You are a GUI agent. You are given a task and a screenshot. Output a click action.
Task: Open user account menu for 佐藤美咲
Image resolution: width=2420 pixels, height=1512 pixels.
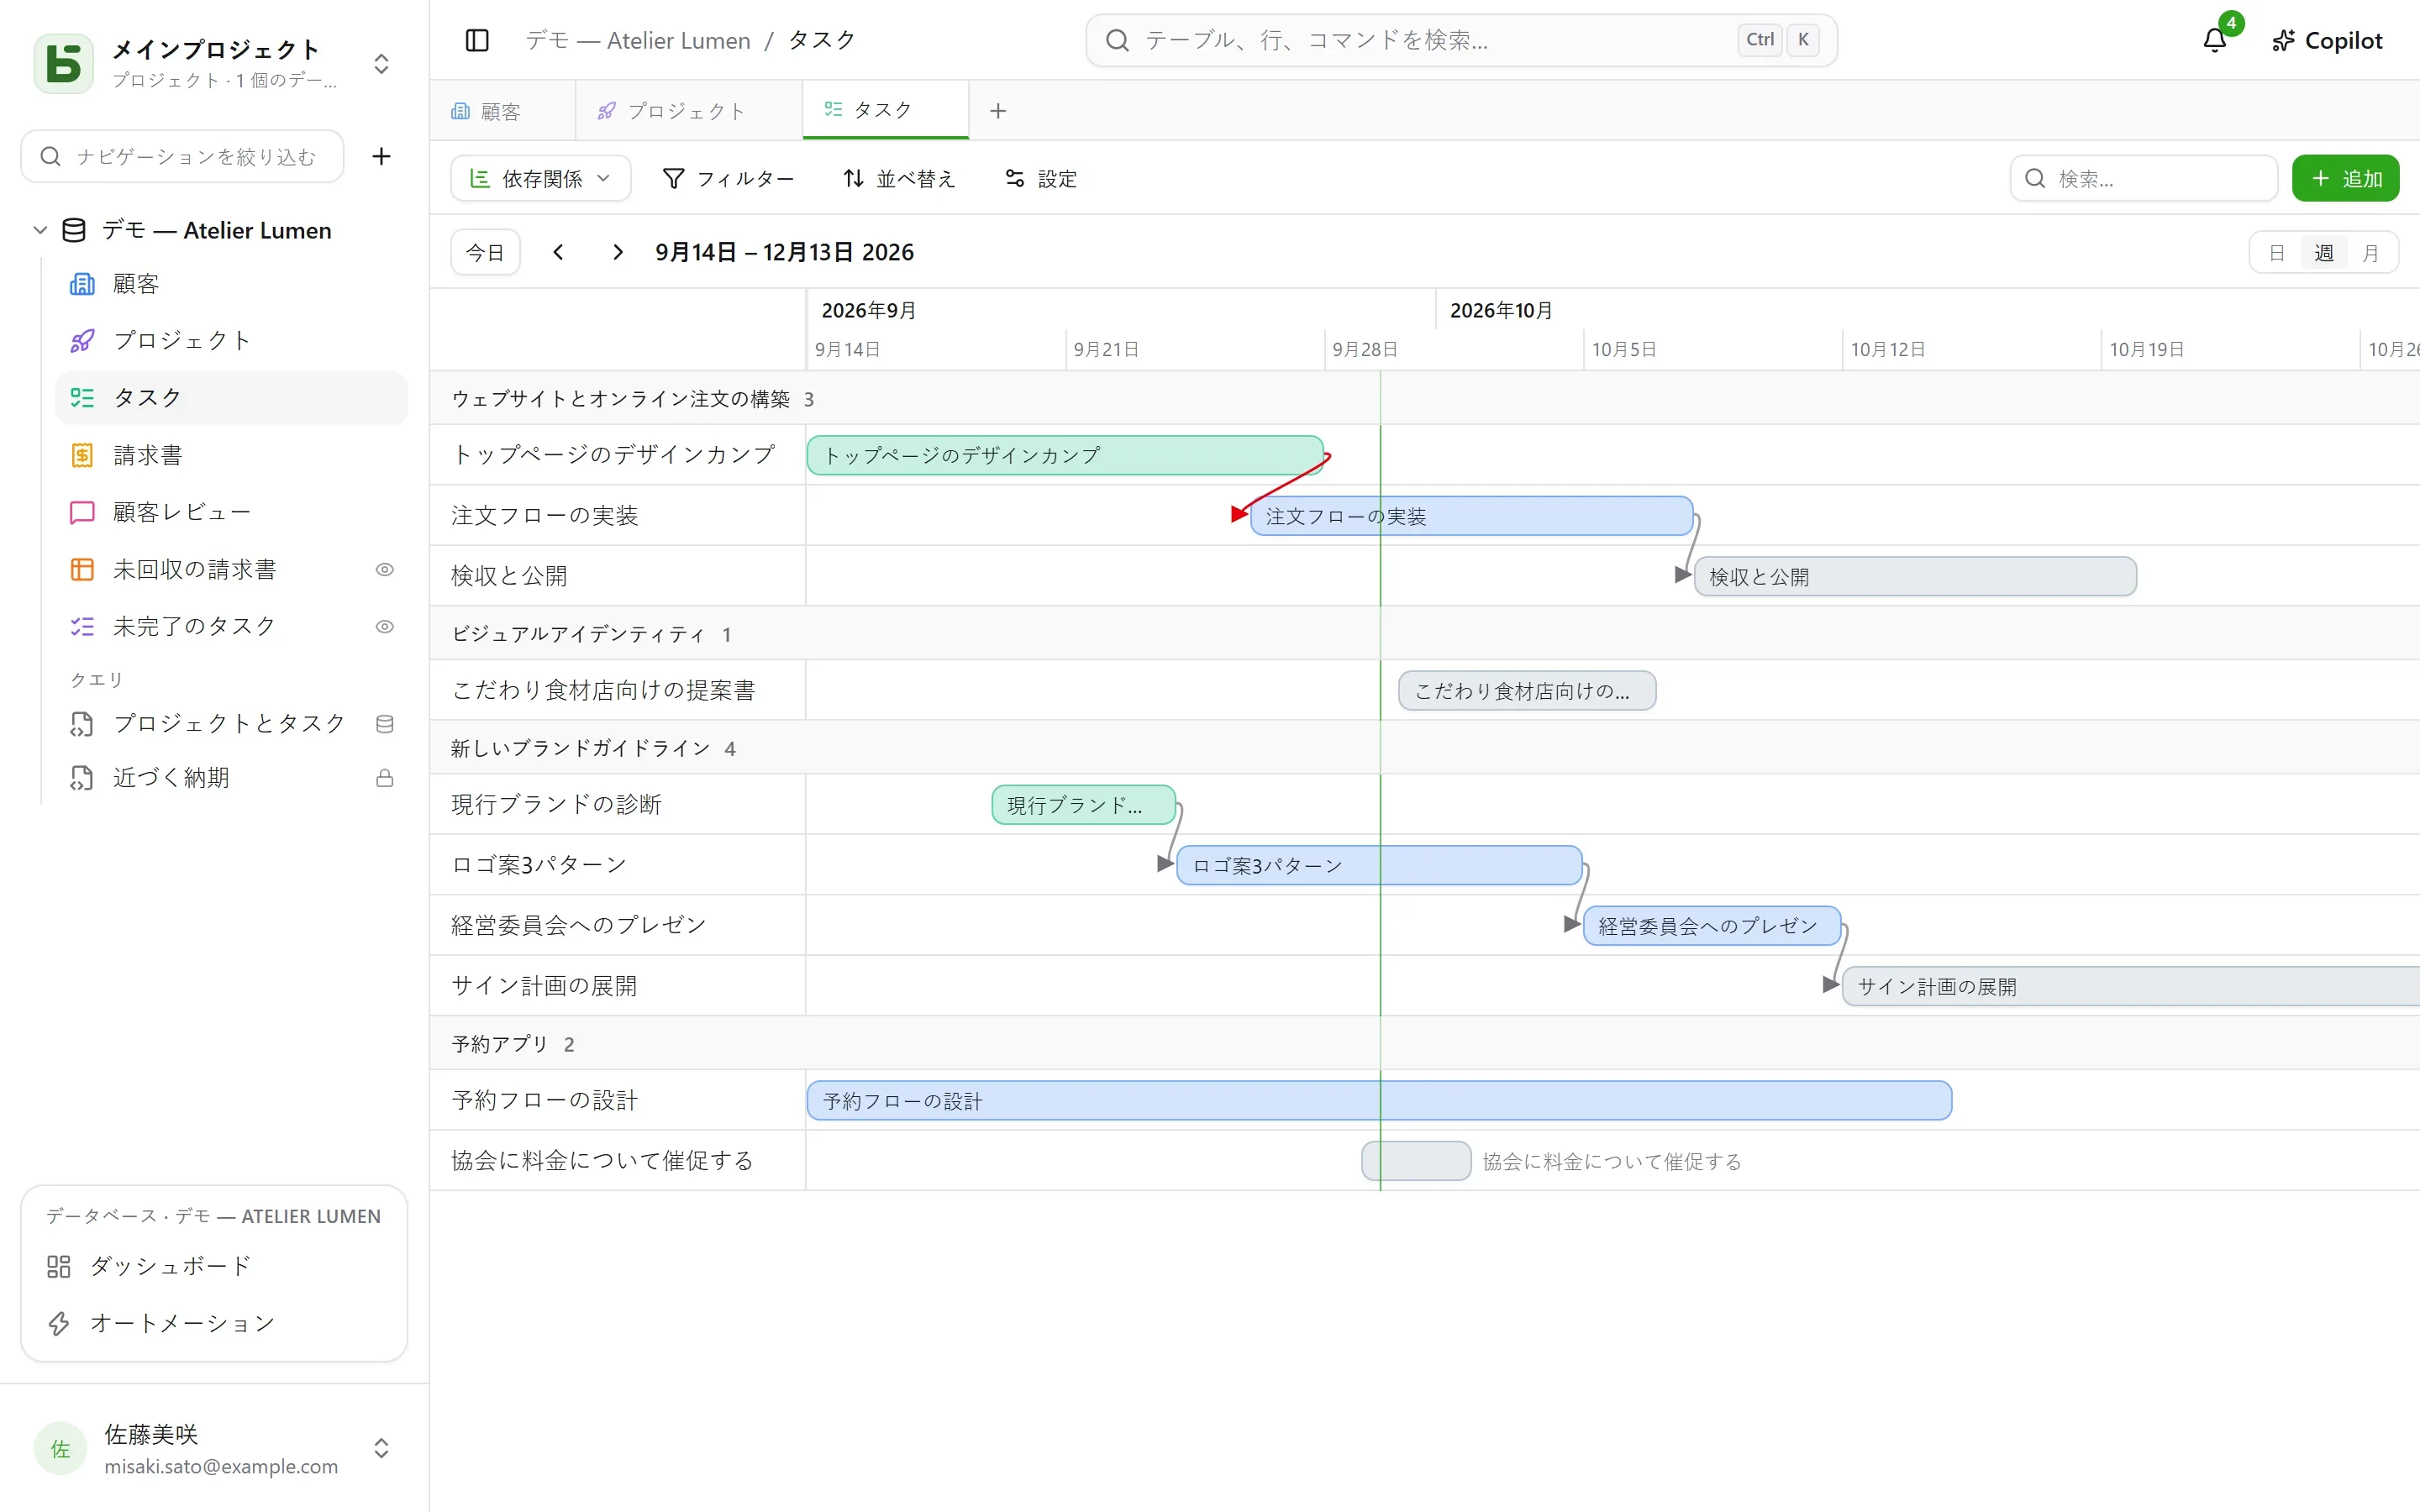point(214,1448)
